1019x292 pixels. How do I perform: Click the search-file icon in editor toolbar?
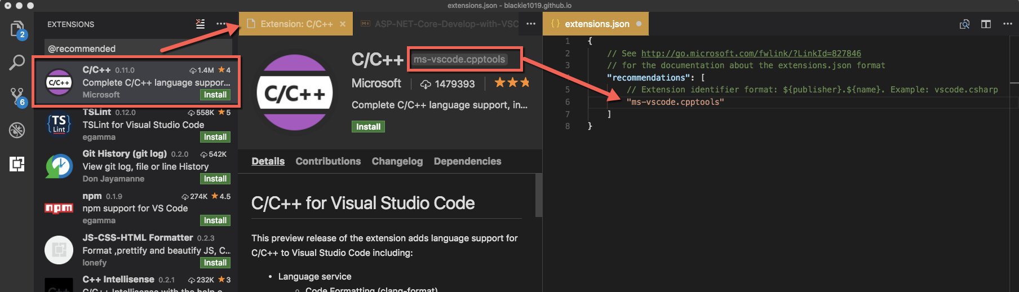point(964,24)
